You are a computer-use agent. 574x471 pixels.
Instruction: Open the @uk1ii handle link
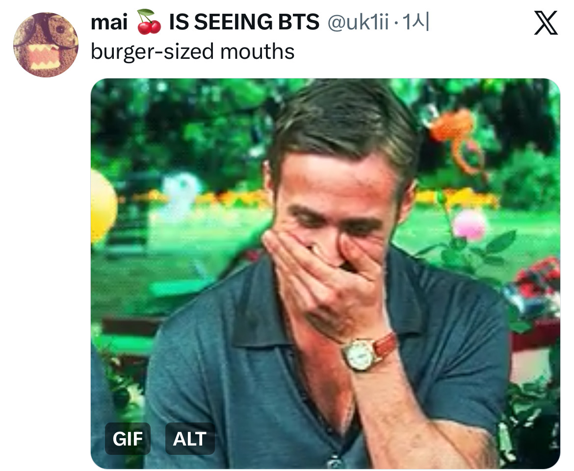[358, 22]
